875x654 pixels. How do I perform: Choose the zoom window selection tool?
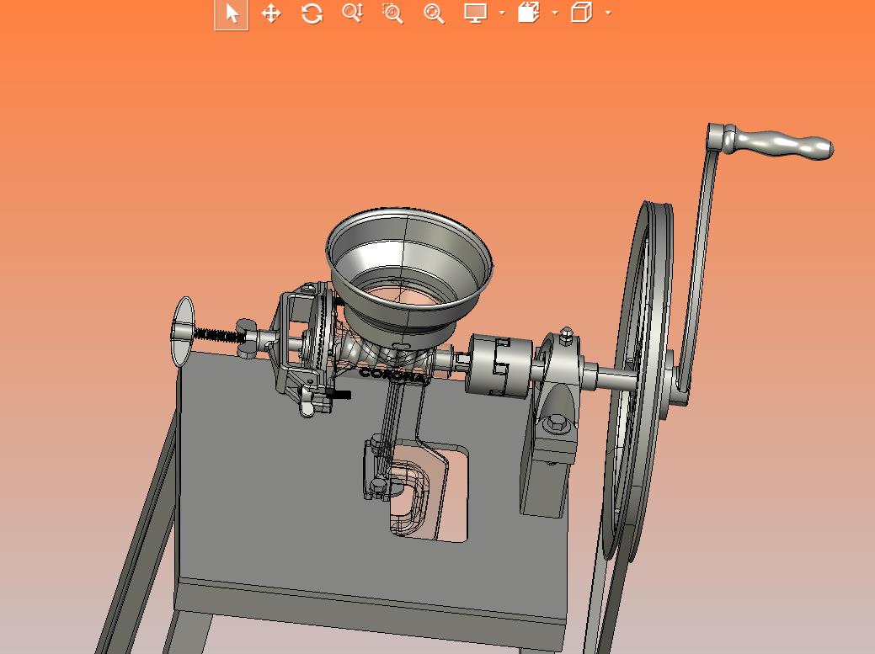392,13
